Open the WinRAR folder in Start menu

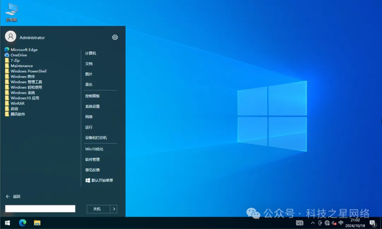[17, 103]
